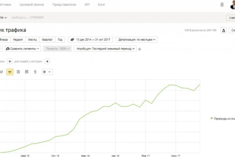Open the 13 дек 2014 — 31 окт 2017 date picker
The height and width of the screenshot is (157, 235).
coord(90,40)
